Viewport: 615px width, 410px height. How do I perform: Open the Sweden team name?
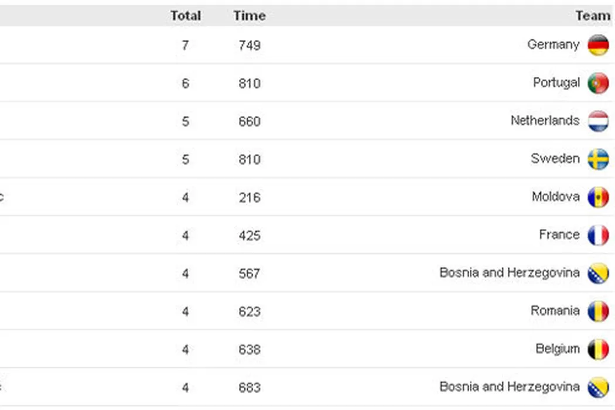[x=555, y=159]
